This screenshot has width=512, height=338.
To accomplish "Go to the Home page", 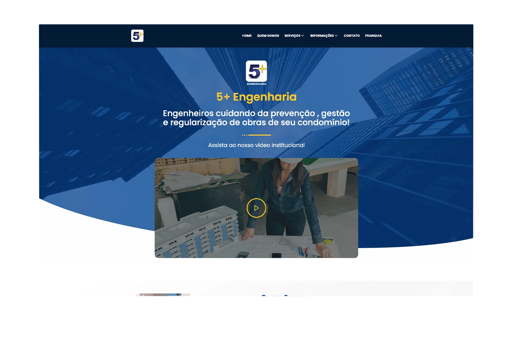I will (x=247, y=36).
